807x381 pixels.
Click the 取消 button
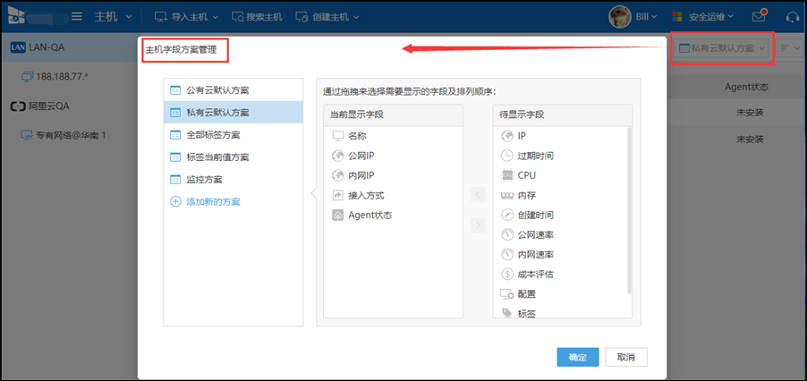pyautogui.click(x=626, y=358)
